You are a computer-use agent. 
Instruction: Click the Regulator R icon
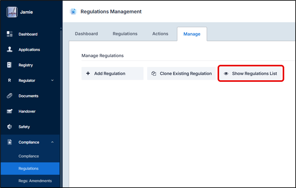pyautogui.click(x=9, y=81)
